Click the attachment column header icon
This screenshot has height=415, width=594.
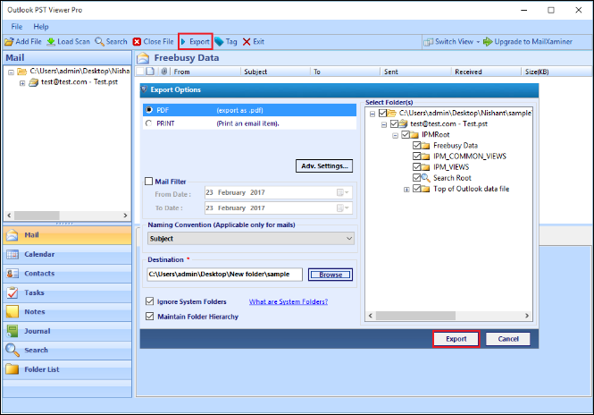pyautogui.click(x=164, y=72)
